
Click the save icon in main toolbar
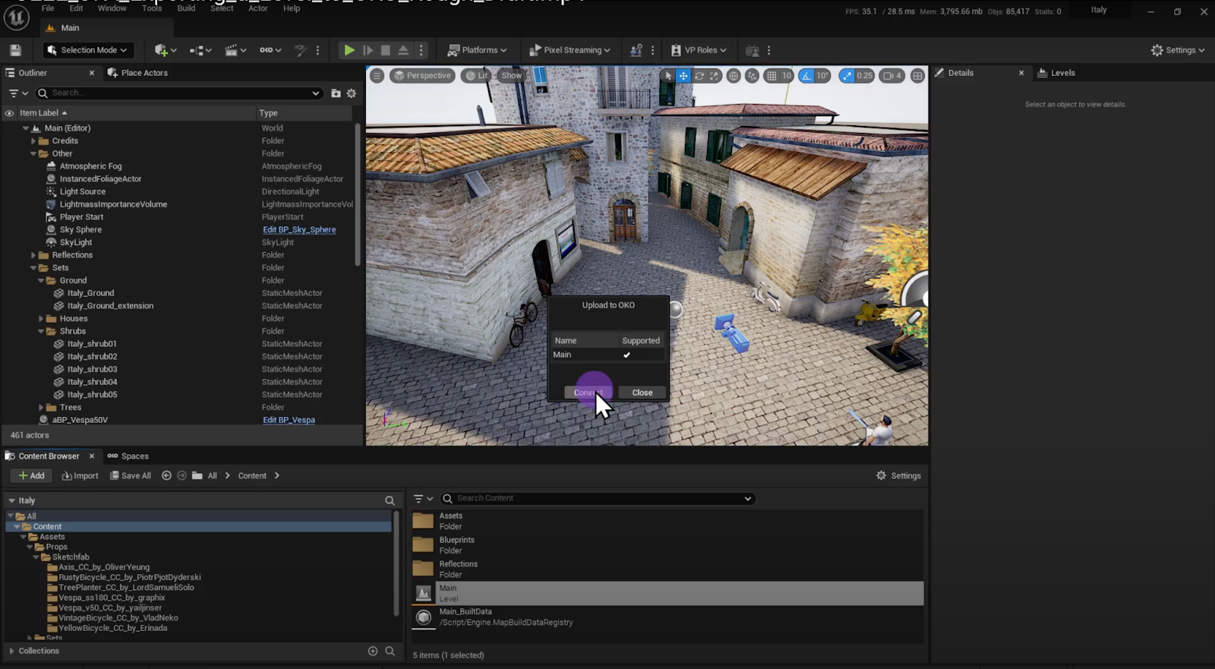tap(15, 50)
